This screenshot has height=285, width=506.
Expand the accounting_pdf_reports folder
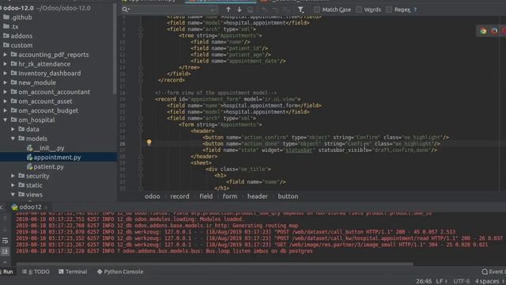pyautogui.click(x=6, y=55)
